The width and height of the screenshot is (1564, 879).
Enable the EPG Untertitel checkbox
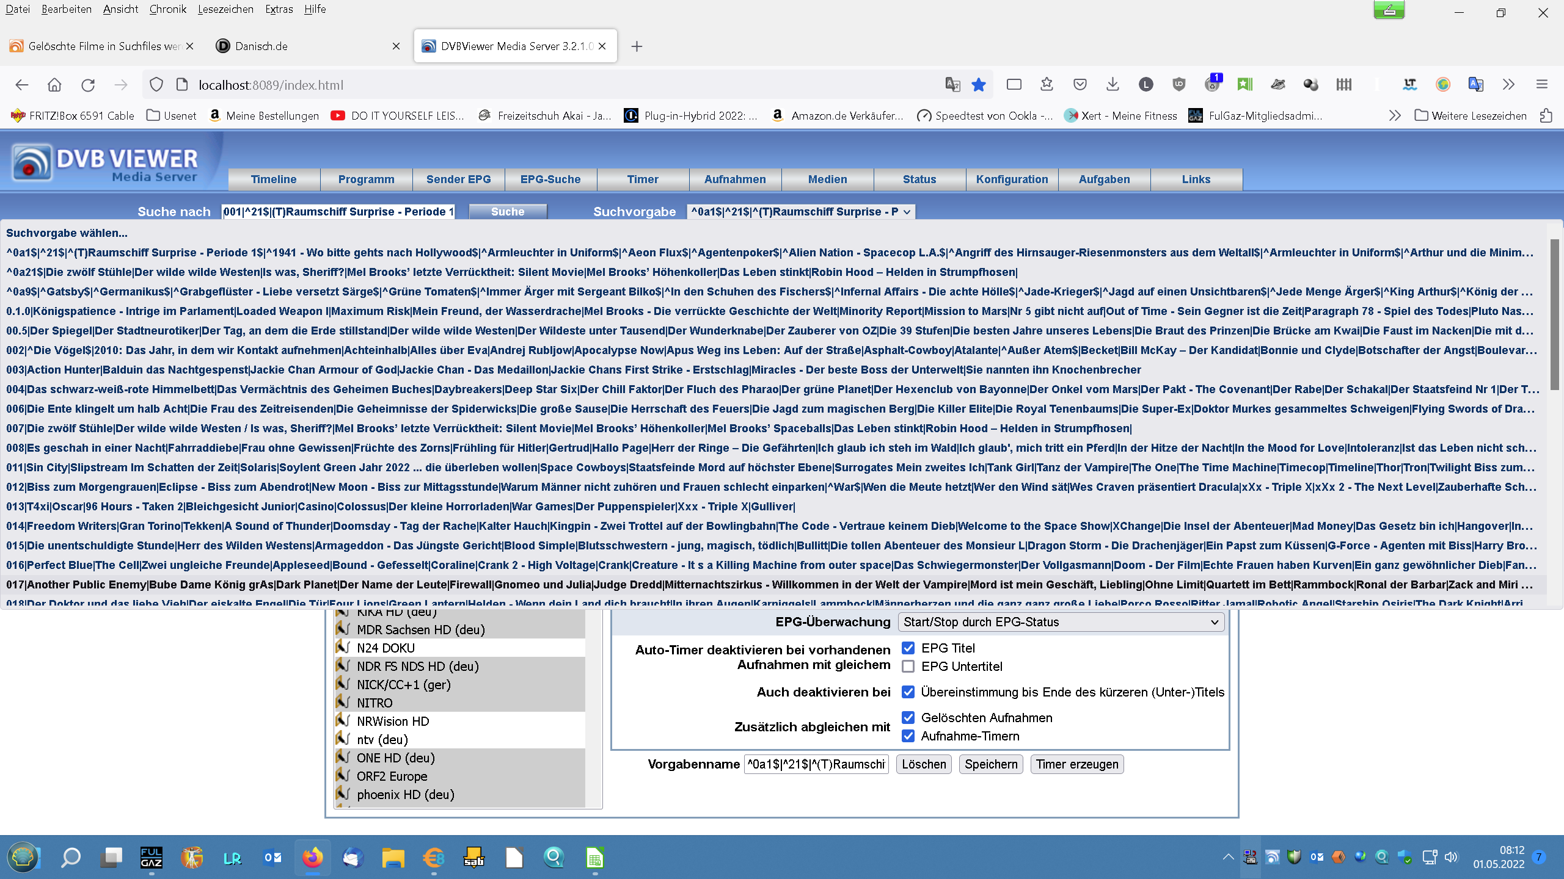(x=908, y=667)
